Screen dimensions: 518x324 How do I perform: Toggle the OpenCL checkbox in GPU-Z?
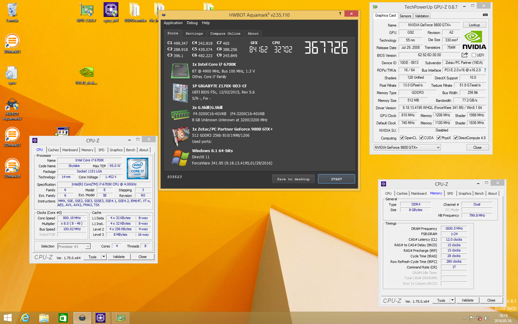[402, 138]
